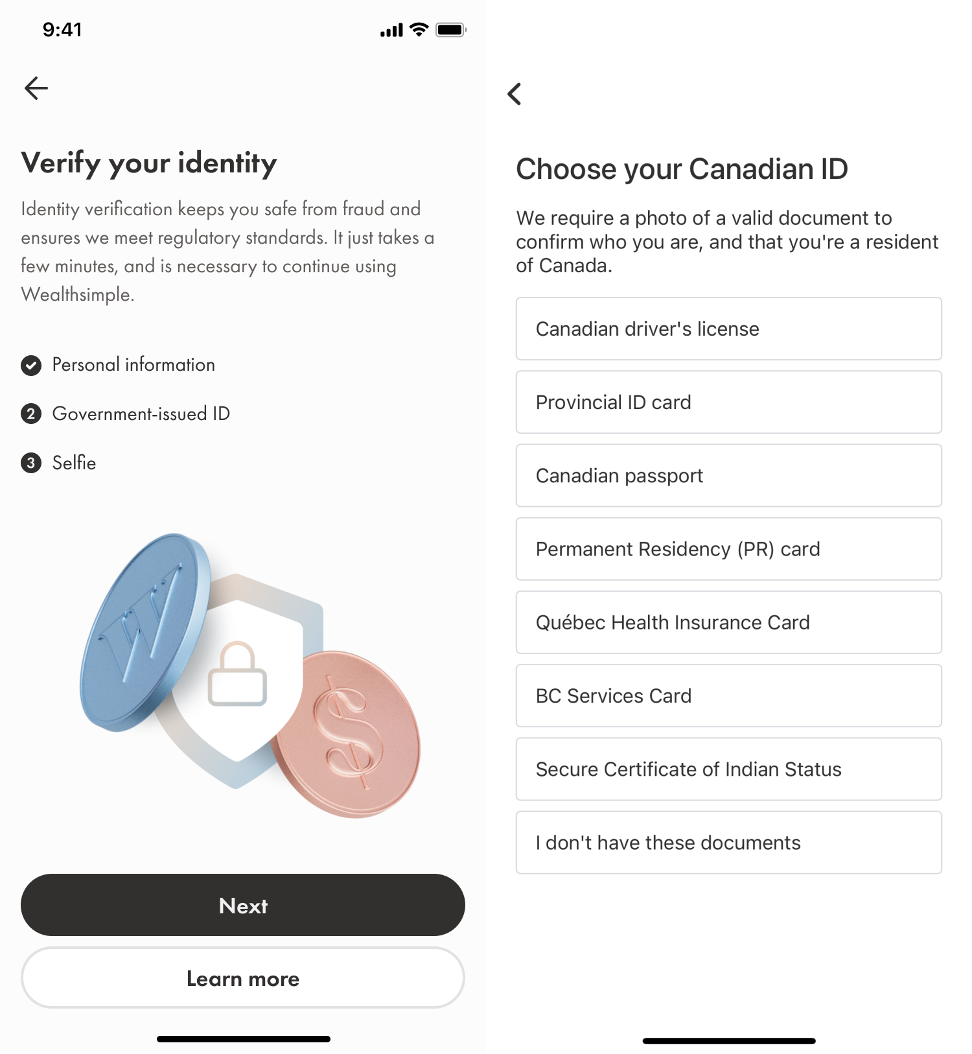This screenshot has width=972, height=1054.
Task: Click the checkmark beside Personal information
Action: (30, 364)
